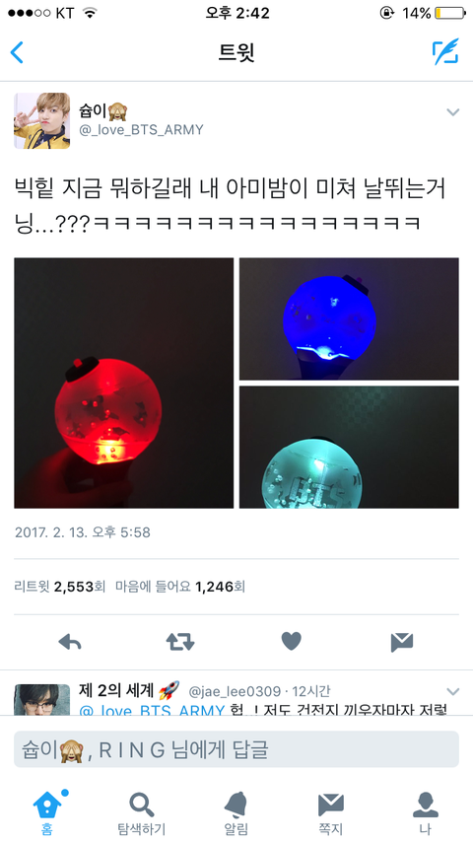Expand options chevron on jae_lee0309 reply

click(453, 691)
